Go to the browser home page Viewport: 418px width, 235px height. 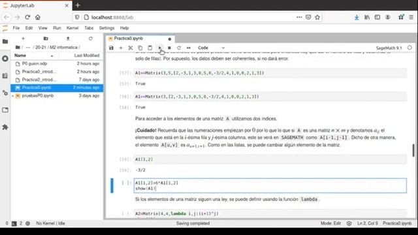coord(38,18)
